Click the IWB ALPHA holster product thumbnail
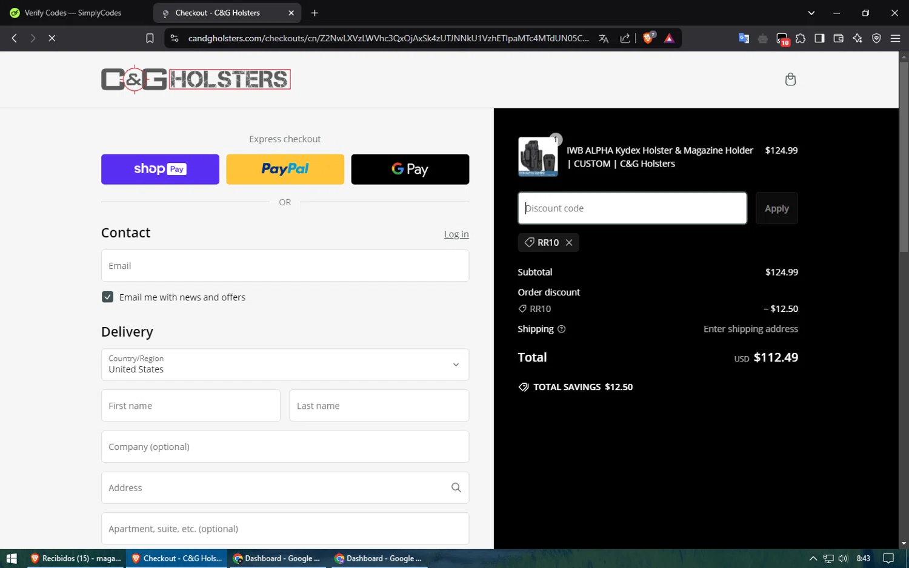Image resolution: width=909 pixels, height=568 pixels. (538, 157)
